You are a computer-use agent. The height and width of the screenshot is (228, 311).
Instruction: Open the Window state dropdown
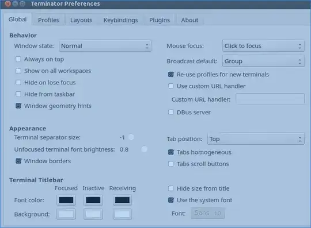105,46
